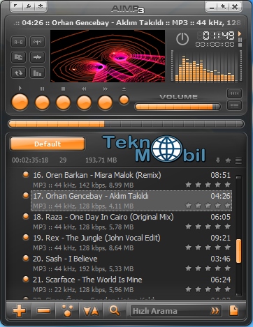
Task: Select track 18 Raza - One Day In Cairo
Action: pos(131,222)
